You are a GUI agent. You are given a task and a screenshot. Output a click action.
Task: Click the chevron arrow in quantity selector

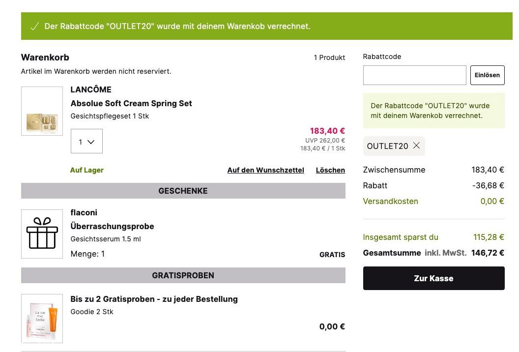(x=91, y=142)
